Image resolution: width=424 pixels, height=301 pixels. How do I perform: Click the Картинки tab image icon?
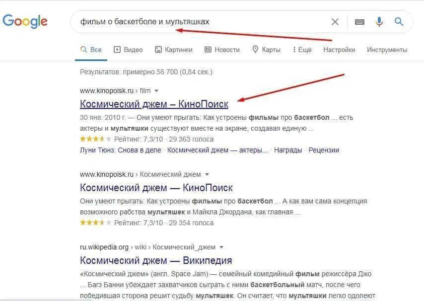[158, 50]
